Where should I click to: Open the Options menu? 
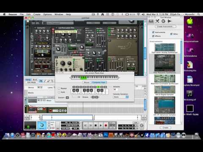[47, 14]
